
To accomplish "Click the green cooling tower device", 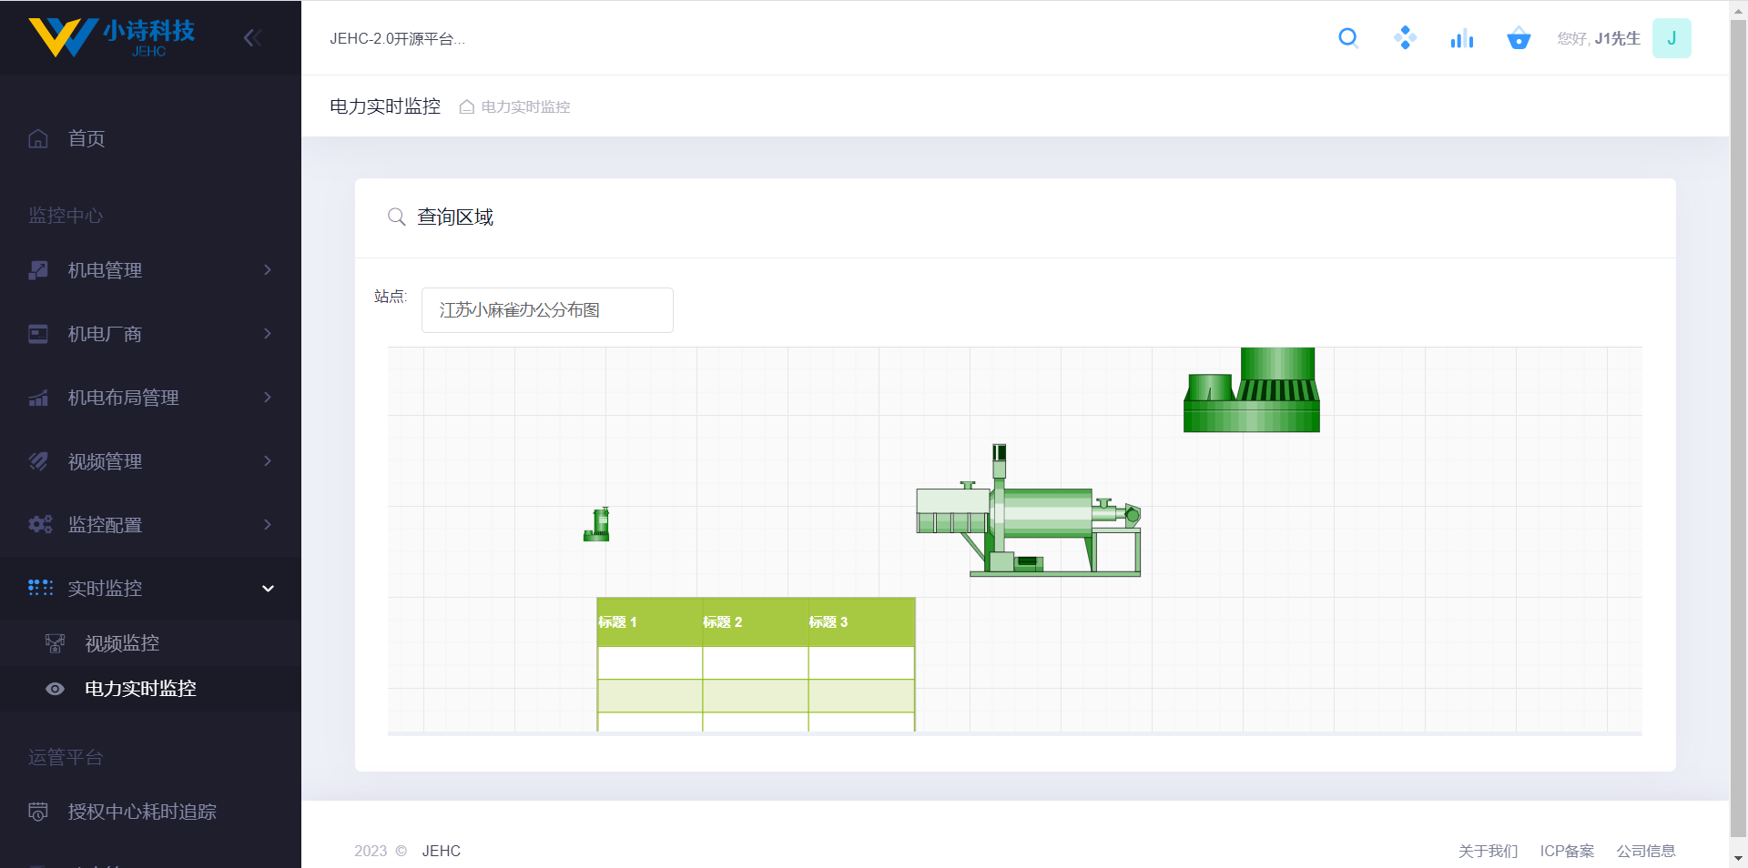I will pos(1252,391).
